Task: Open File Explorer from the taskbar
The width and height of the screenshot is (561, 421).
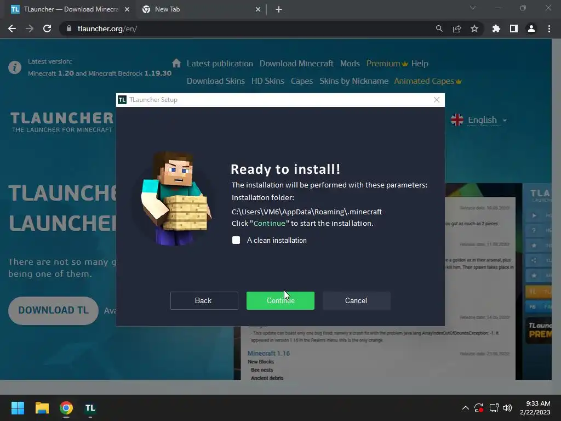Action: (42, 408)
